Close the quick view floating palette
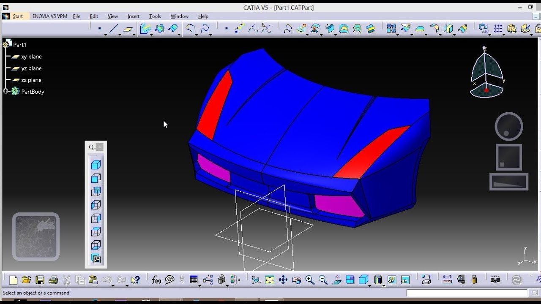This screenshot has height=304, width=541. click(100, 147)
